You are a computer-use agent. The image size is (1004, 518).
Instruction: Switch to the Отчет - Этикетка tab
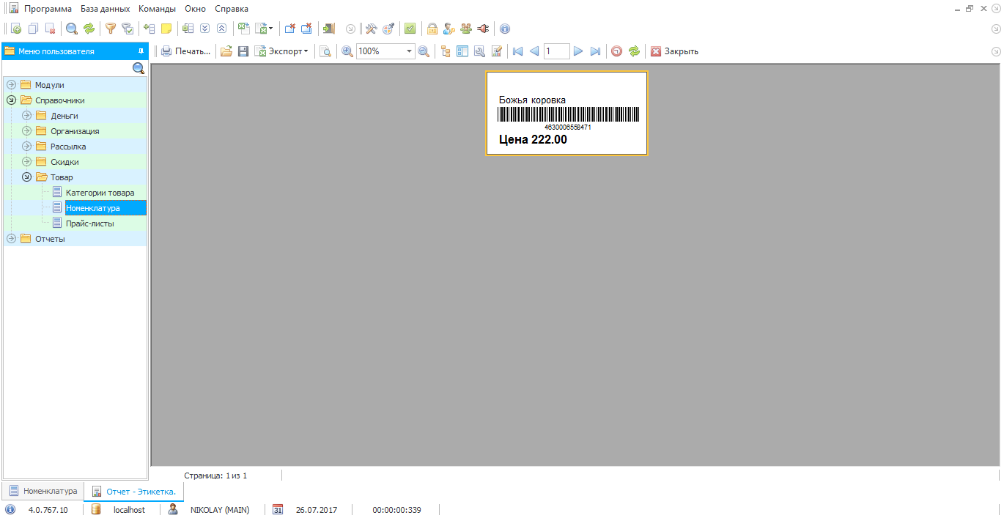pyautogui.click(x=133, y=491)
